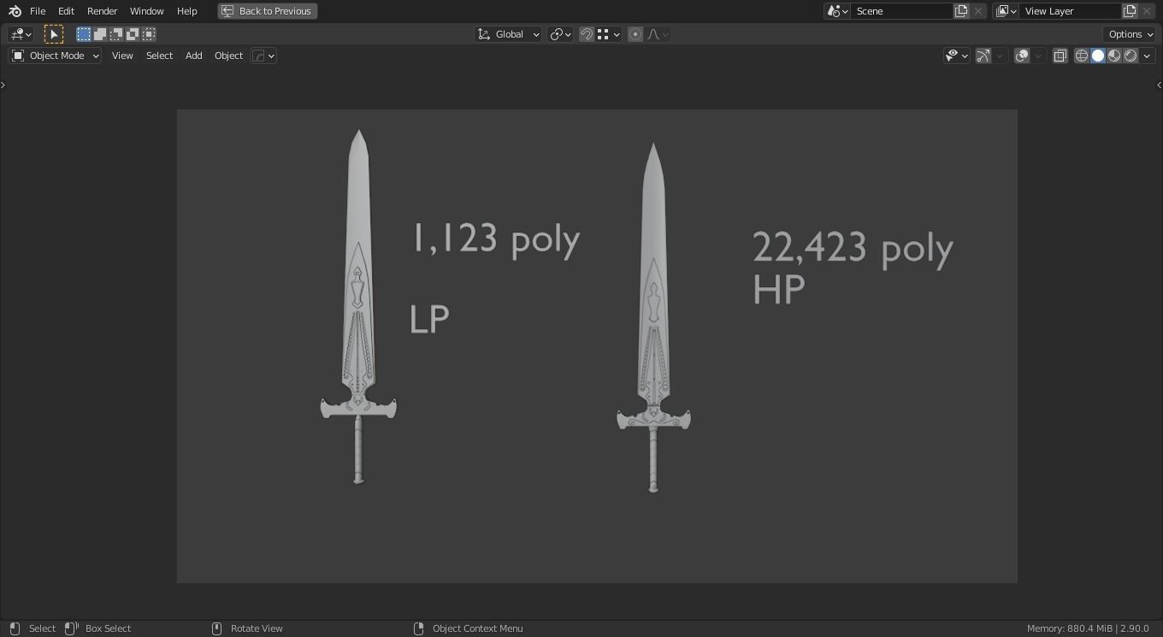This screenshot has height=637, width=1163.
Task: Open the Object menu in the viewport header
Action: [x=228, y=55]
